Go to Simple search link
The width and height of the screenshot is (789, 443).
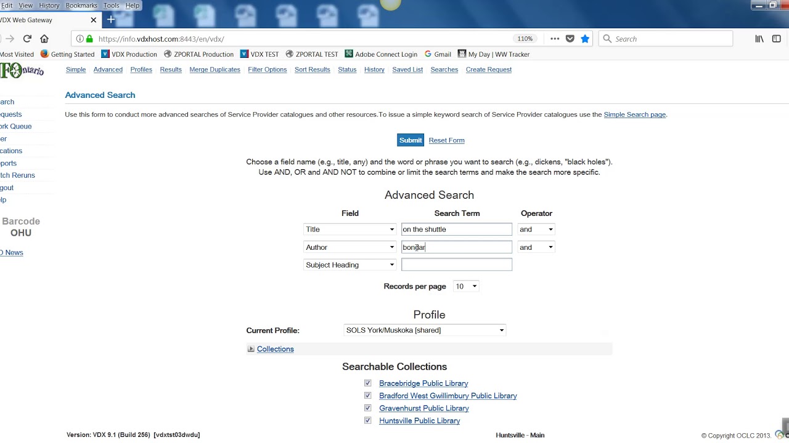pos(76,70)
